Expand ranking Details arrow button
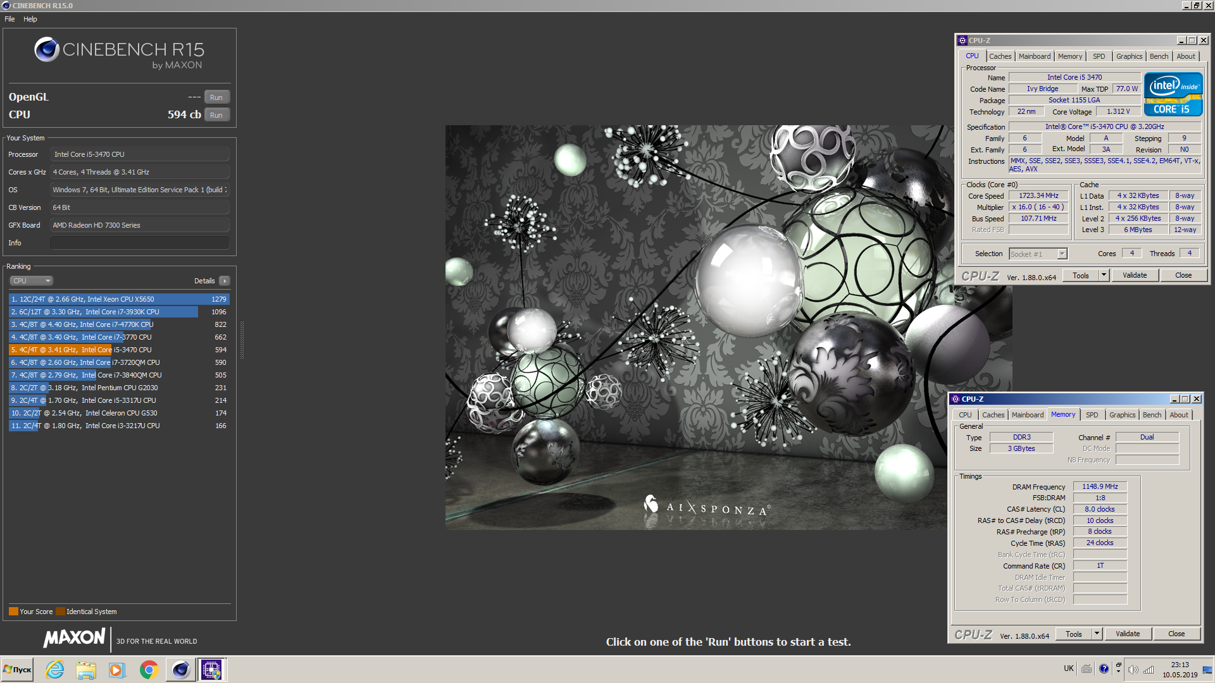1215x683 pixels. pyautogui.click(x=225, y=281)
